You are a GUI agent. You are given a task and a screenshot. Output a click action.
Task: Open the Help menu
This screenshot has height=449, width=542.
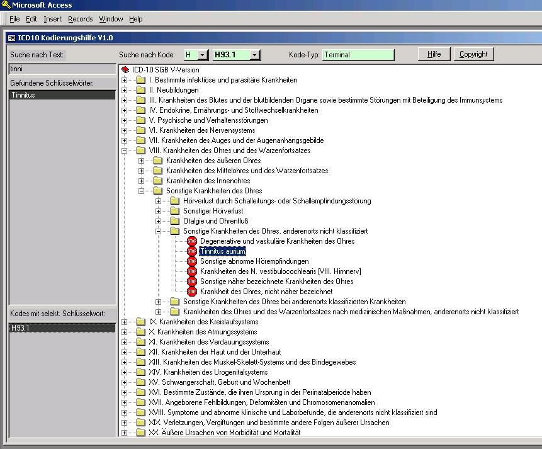click(x=136, y=19)
